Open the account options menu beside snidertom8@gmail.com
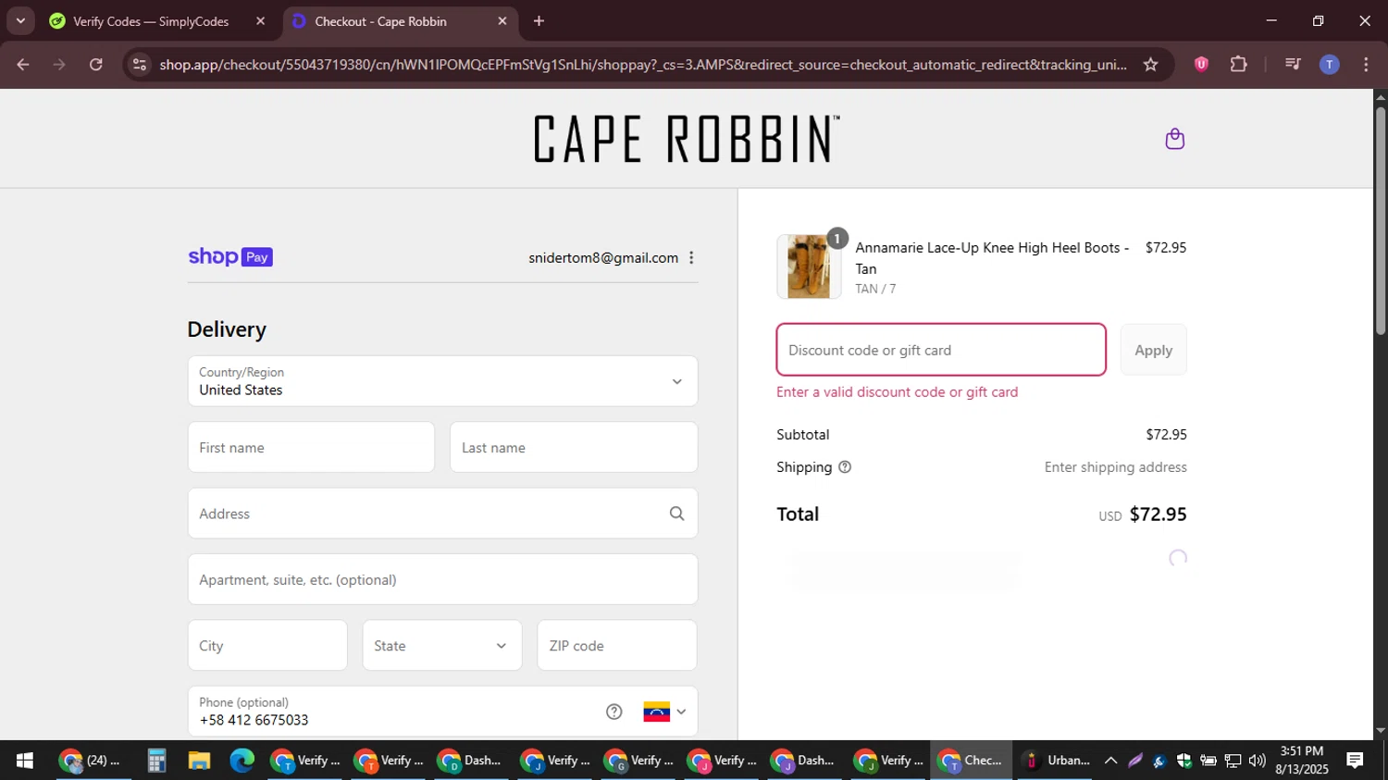 pos(691,258)
